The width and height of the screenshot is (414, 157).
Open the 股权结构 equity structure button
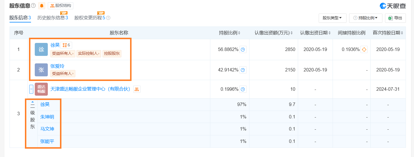coord(61,5)
